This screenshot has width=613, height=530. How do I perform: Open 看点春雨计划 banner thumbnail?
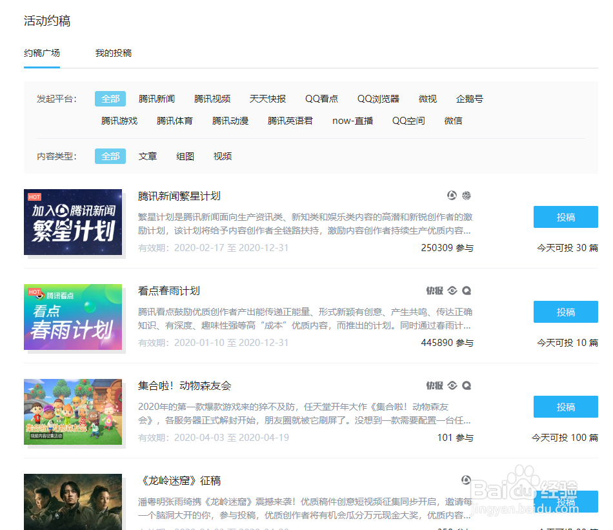[x=73, y=317]
